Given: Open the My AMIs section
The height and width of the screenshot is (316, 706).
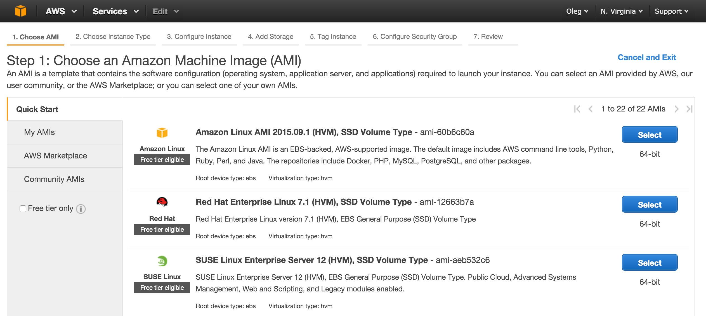Looking at the screenshot, I should click(x=65, y=132).
